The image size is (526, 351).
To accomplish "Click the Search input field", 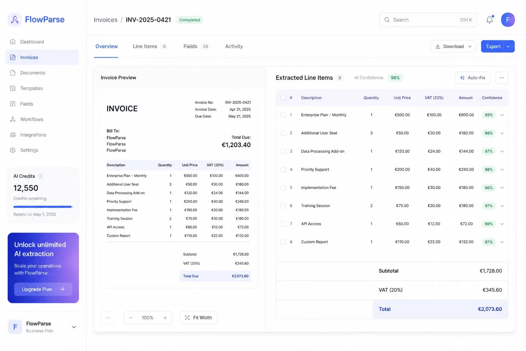I will coord(428,20).
